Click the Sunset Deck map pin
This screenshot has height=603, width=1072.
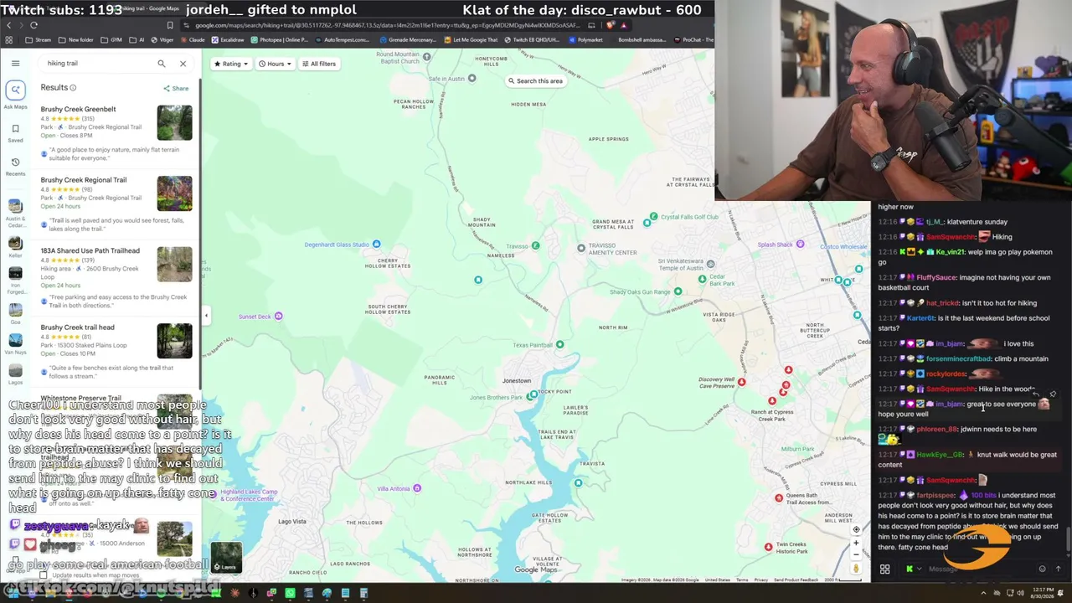[278, 317]
